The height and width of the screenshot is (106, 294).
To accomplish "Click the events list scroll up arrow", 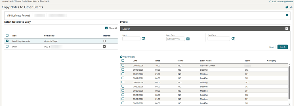I will (x=289, y=64).
